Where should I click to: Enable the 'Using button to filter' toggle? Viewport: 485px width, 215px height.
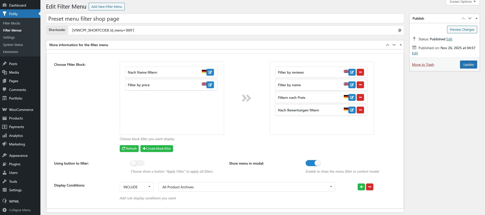(137, 163)
